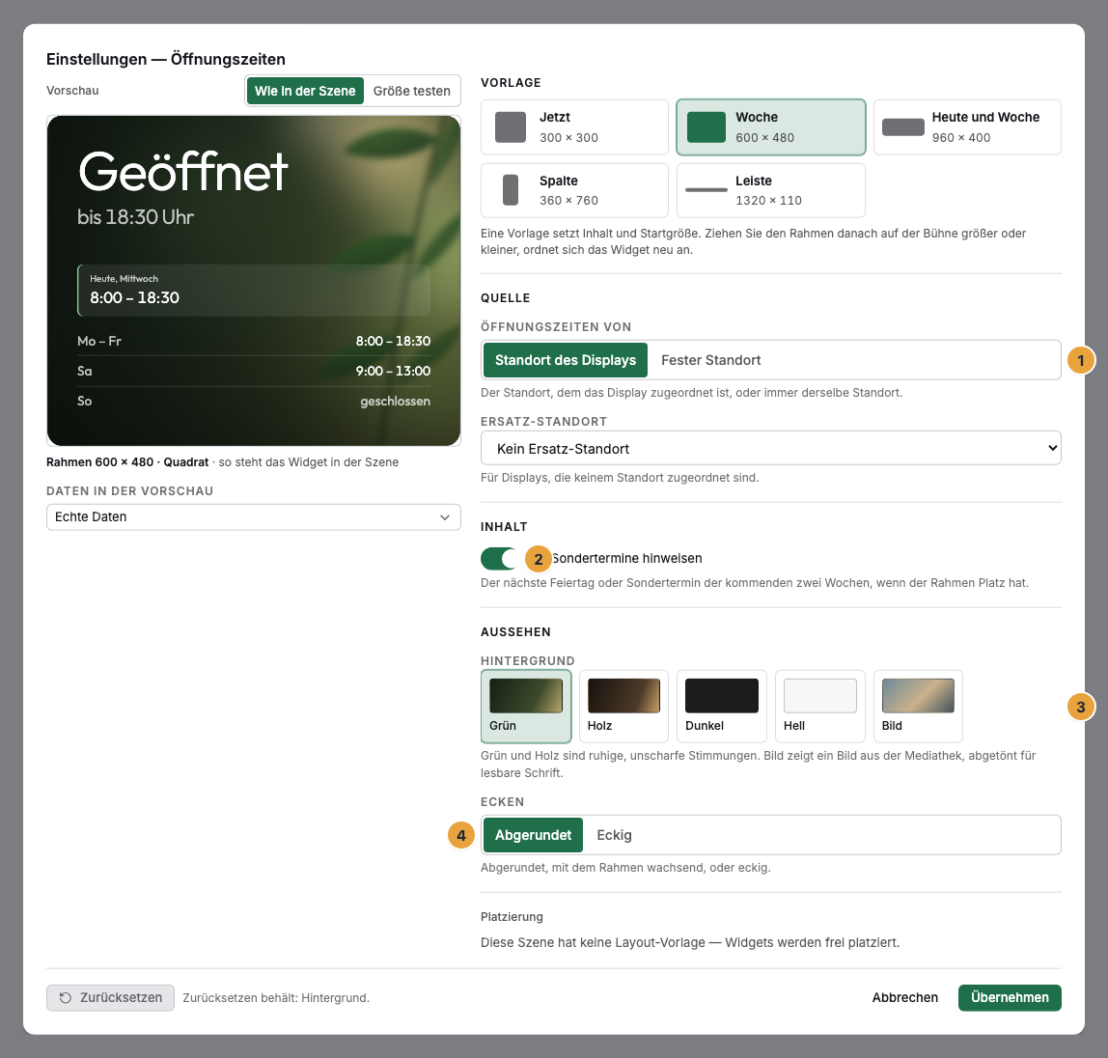Choose the Holz background swatch
Screen dimensions: 1108x1058
point(623,706)
